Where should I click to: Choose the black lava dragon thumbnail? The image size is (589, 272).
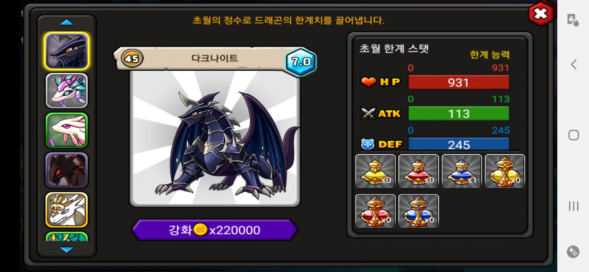[67, 170]
